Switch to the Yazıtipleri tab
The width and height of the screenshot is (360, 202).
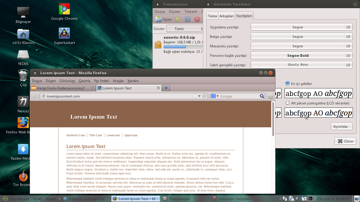(x=244, y=16)
